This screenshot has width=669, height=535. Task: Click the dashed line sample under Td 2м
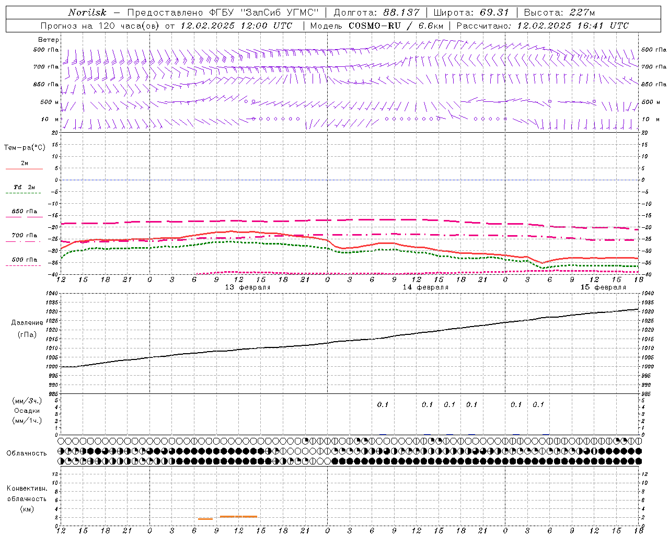tap(24, 193)
